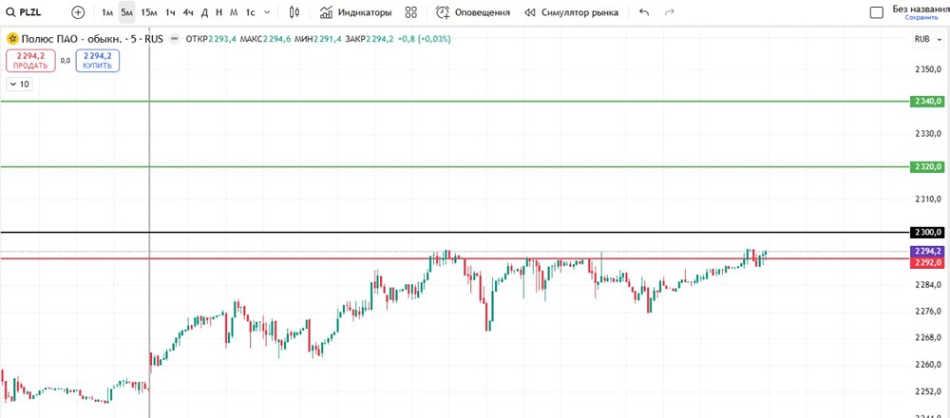Viewport: 950px width, 418px height.
Task: Toggle the legend visibility dash button
Action: [175, 39]
